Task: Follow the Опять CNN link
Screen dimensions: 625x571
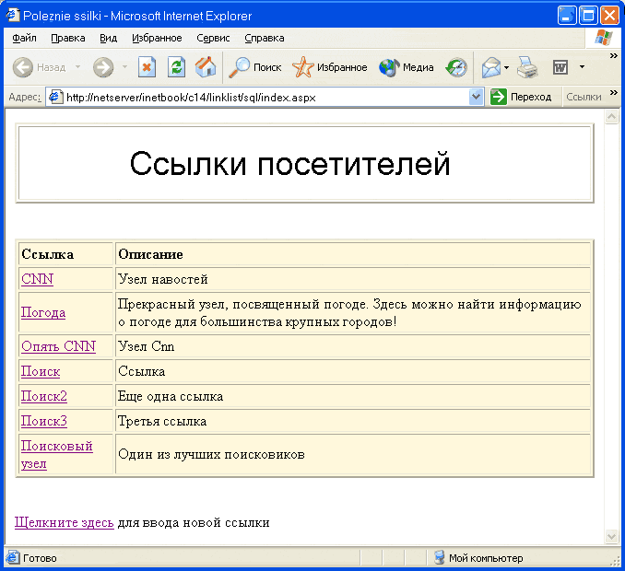Action: tap(58, 346)
